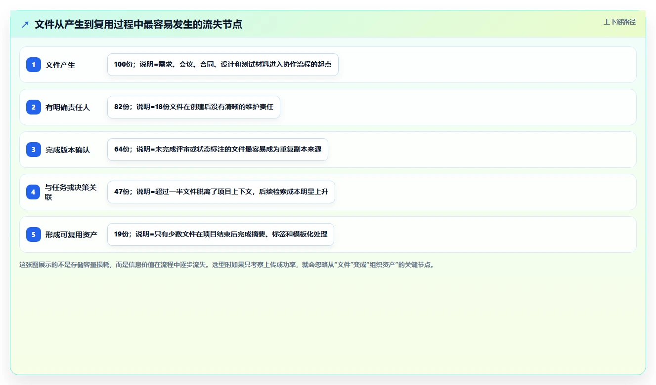Click step badge number 4

pos(34,192)
